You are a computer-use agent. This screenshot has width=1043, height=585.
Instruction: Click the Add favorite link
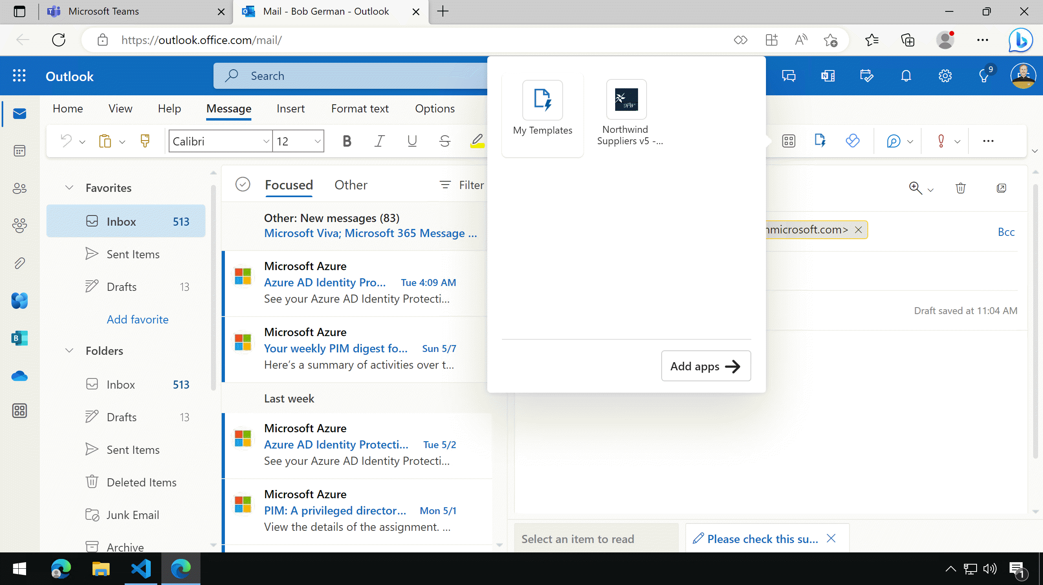tap(137, 319)
